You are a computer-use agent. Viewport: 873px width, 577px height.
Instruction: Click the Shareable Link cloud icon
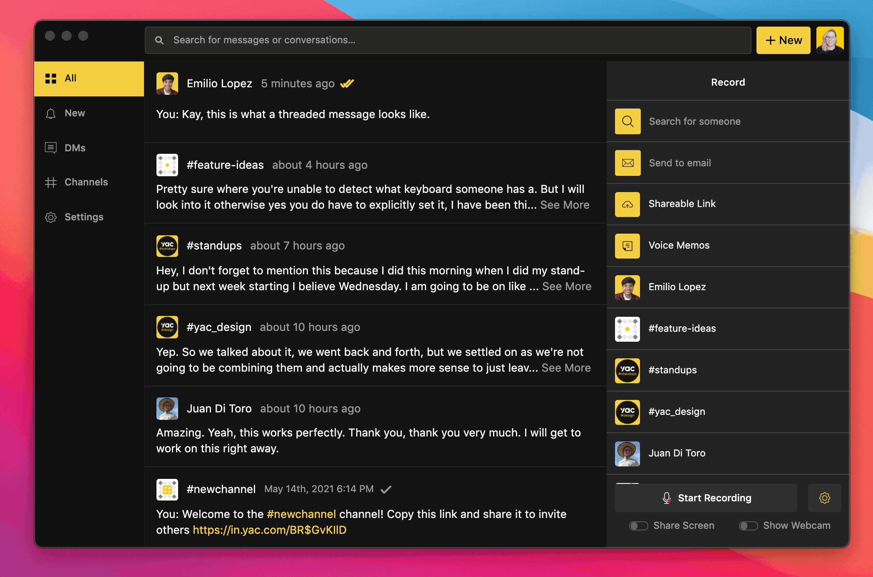(x=627, y=204)
